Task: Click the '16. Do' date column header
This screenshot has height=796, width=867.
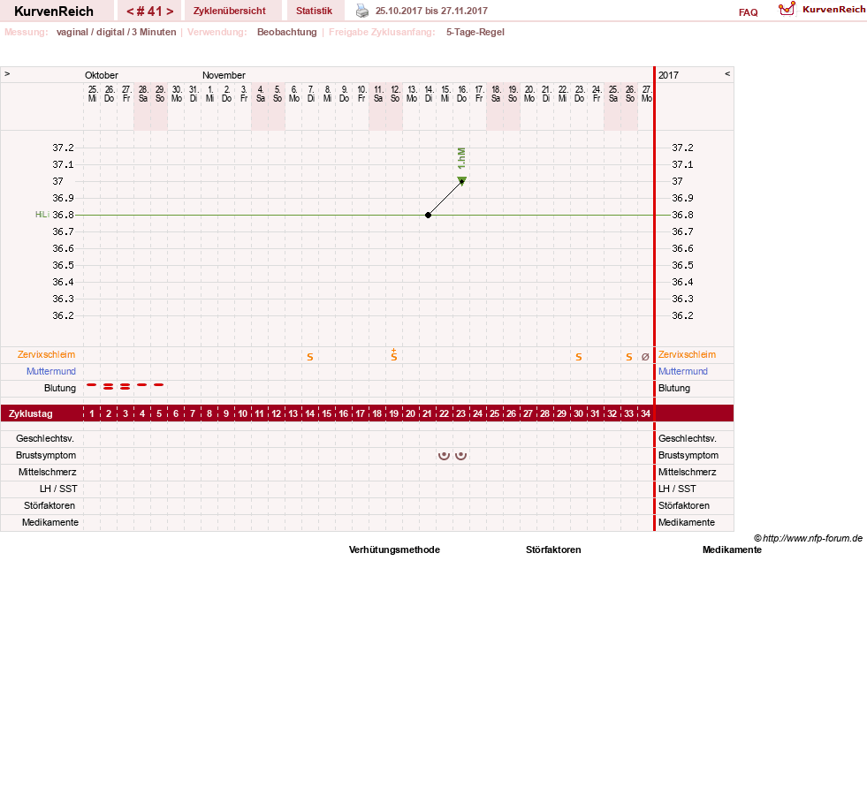Action: point(461,94)
